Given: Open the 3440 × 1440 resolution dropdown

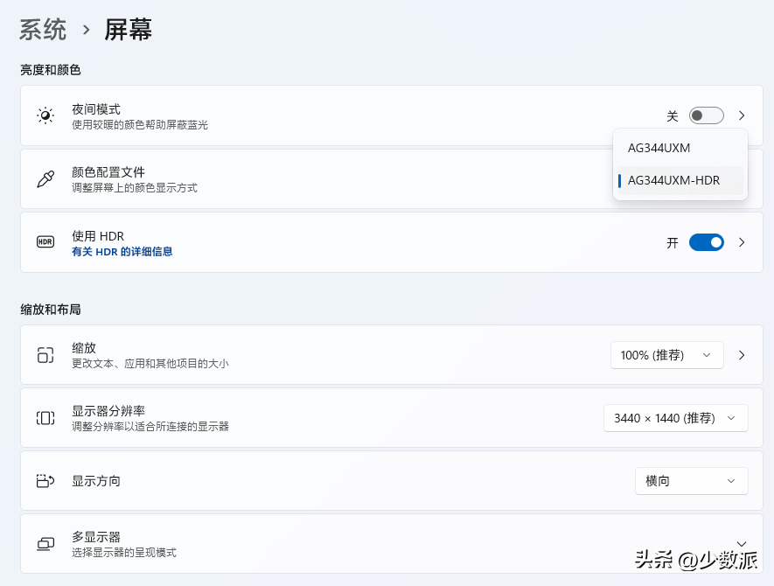Looking at the screenshot, I should click(675, 418).
